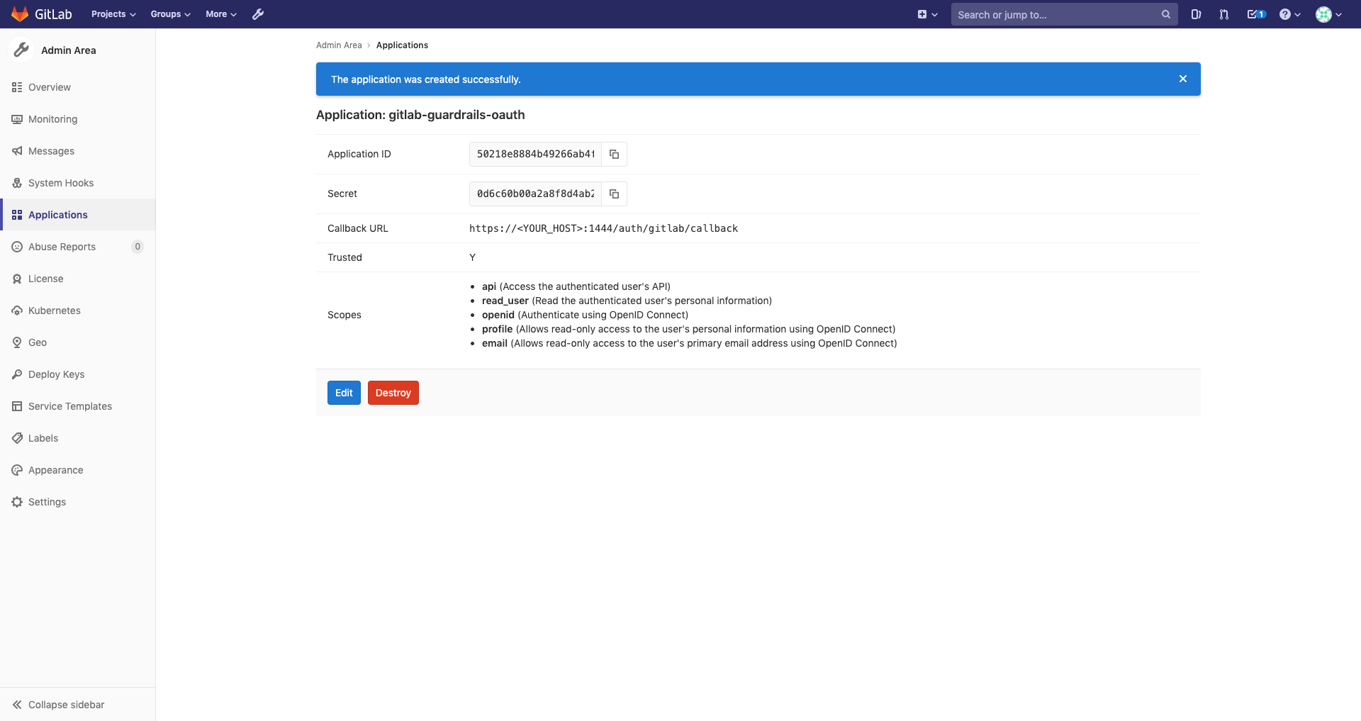This screenshot has height=721, width=1361.
Task: Click the Geo location pin icon
Action: (17, 342)
